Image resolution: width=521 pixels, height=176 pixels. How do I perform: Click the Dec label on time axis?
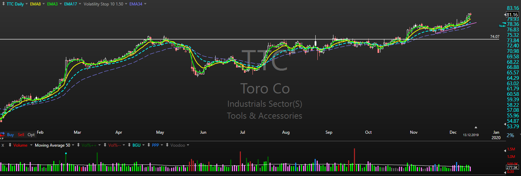tap(453, 132)
